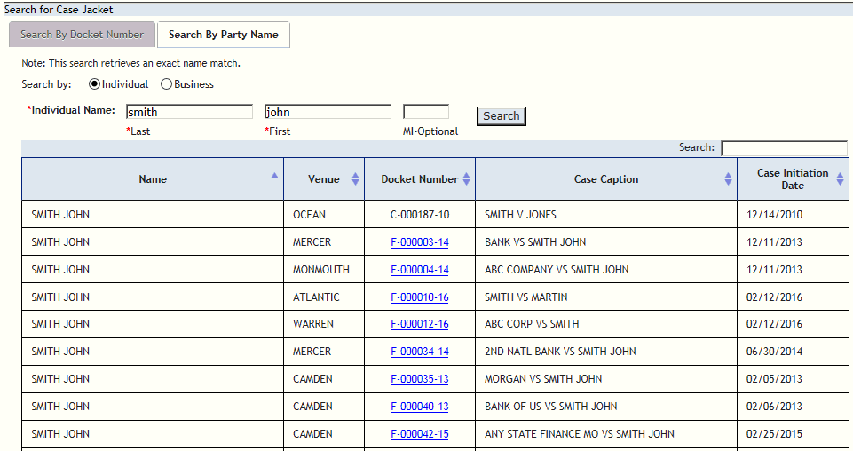Open the Search By Party Name tab
The width and height of the screenshot is (853, 451).
tap(223, 35)
